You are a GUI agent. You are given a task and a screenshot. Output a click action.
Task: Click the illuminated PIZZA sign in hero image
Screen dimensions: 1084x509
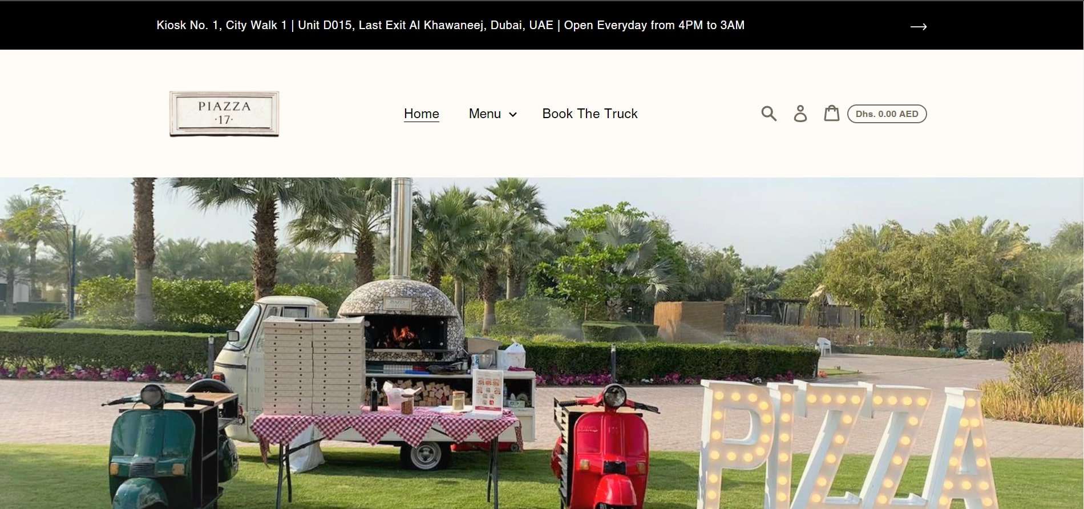[844, 445]
